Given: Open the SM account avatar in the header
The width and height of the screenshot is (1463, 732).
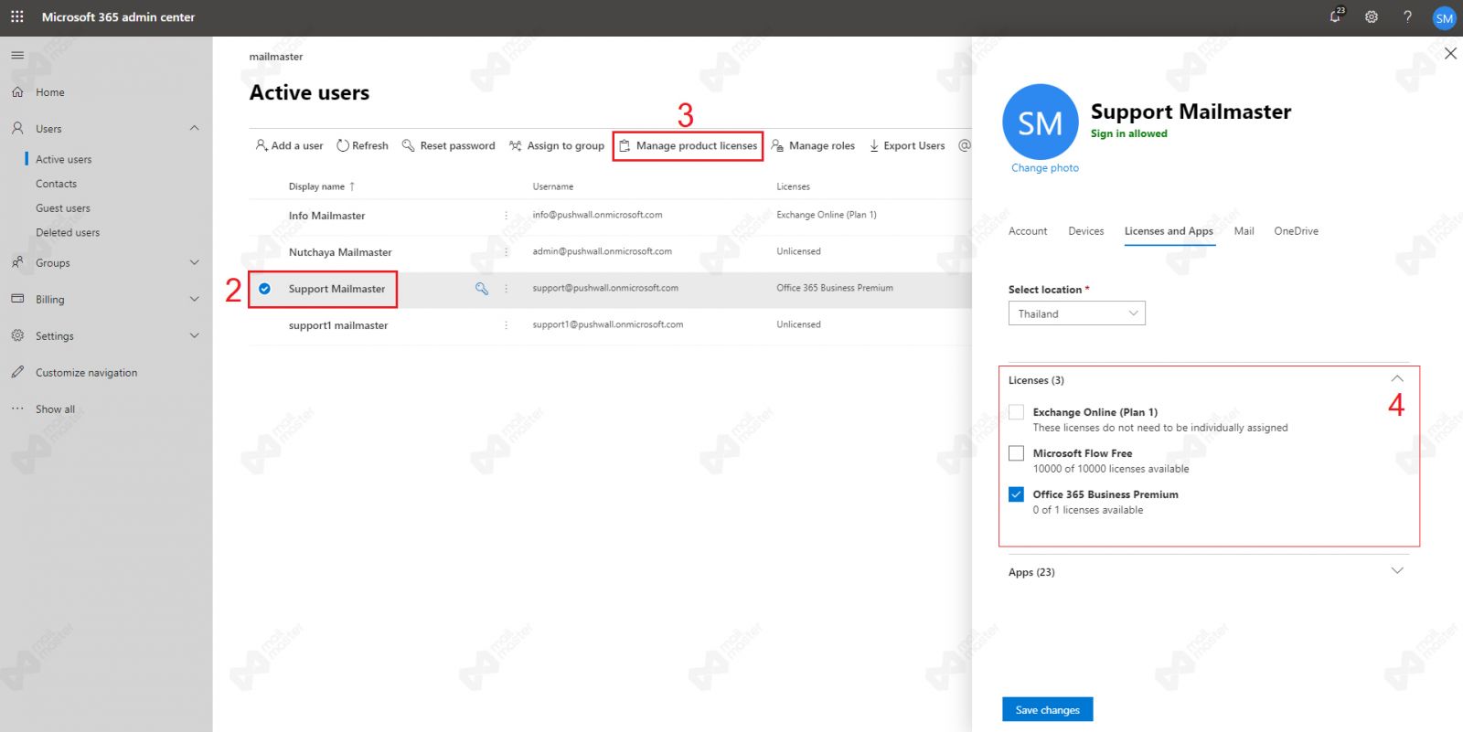Looking at the screenshot, I should [x=1444, y=17].
